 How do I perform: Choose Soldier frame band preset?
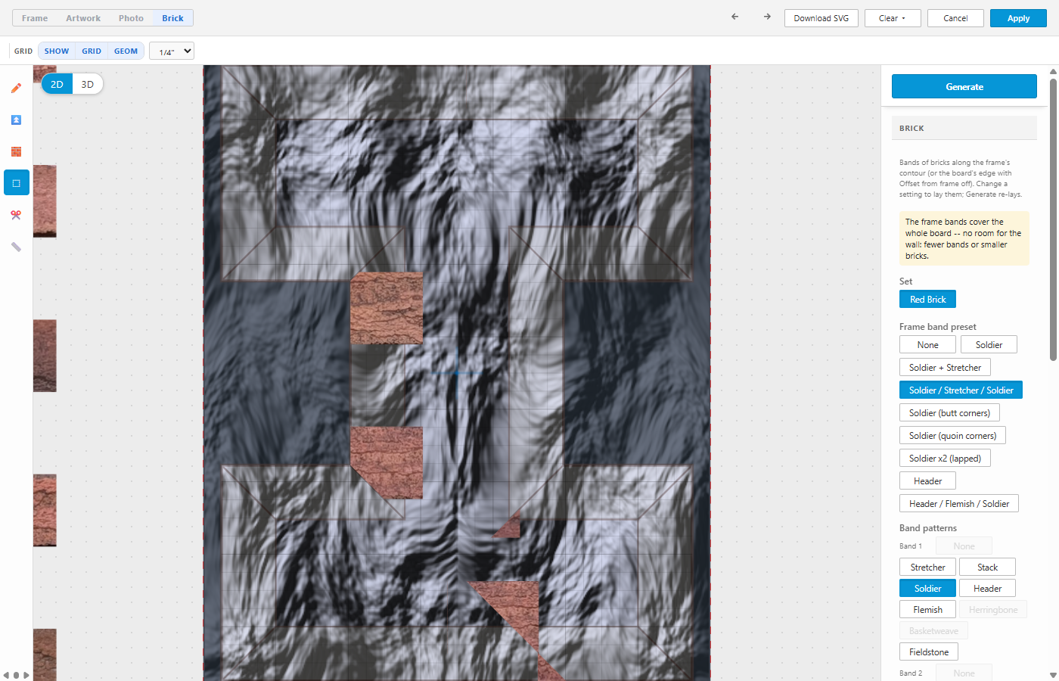pyautogui.click(x=989, y=345)
